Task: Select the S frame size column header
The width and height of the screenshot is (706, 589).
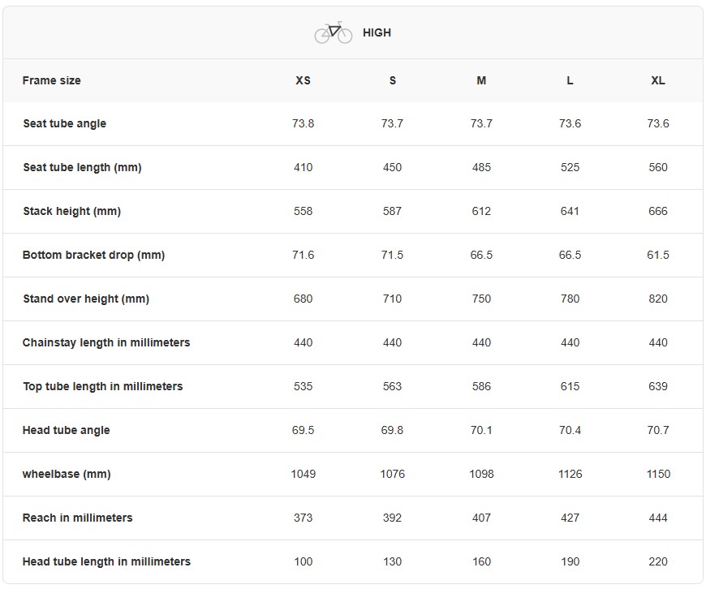Action: tap(393, 80)
